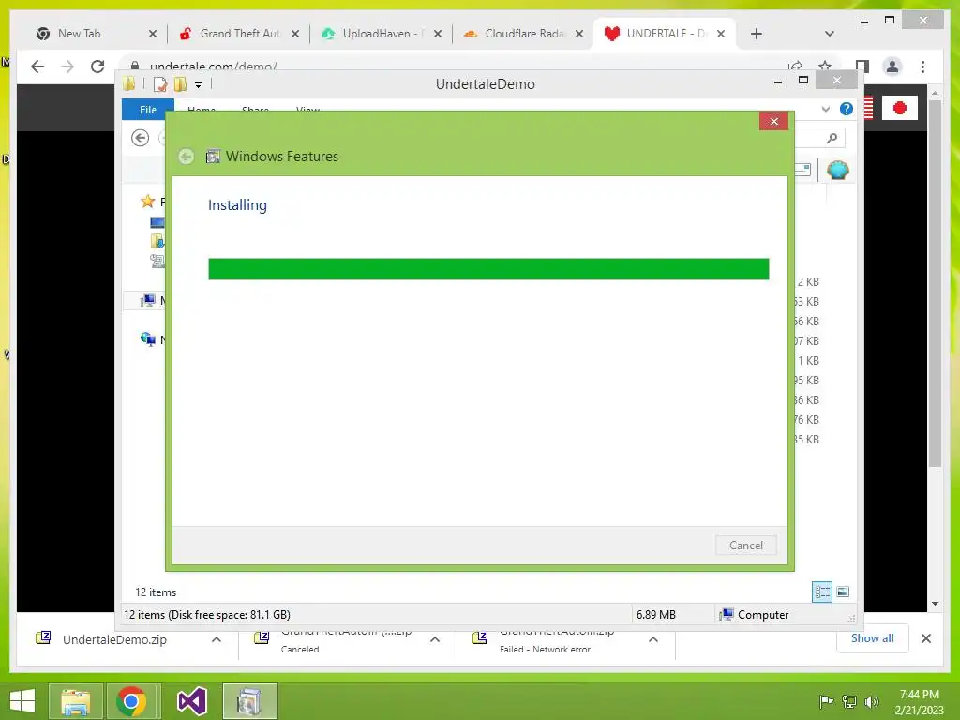Switch to the Cloudflare Radar tab

click(525, 34)
